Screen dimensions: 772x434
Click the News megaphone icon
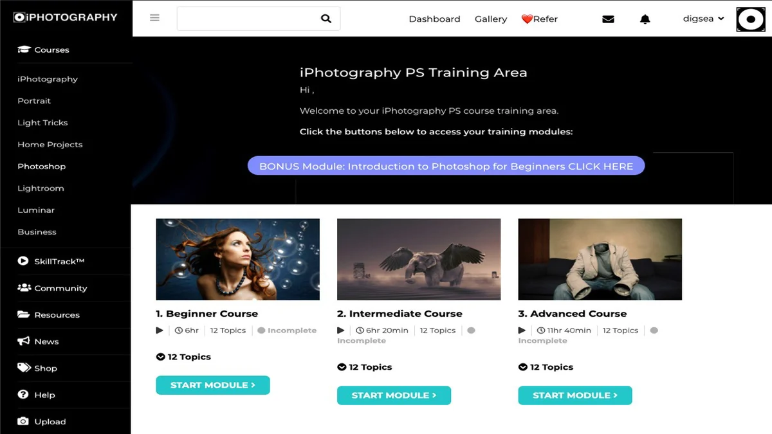[23, 341]
